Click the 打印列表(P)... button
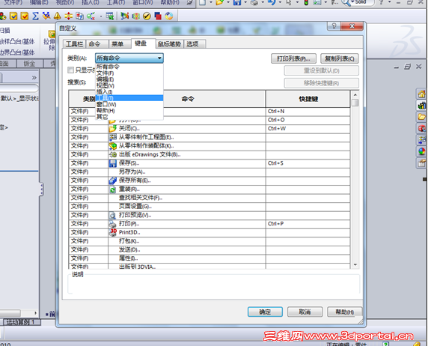This screenshot has width=428, height=346. [293, 58]
